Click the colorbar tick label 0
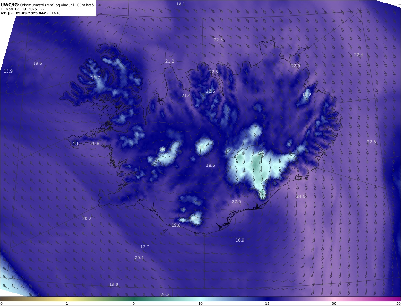This screenshot has width=401, height=306. [1, 303]
